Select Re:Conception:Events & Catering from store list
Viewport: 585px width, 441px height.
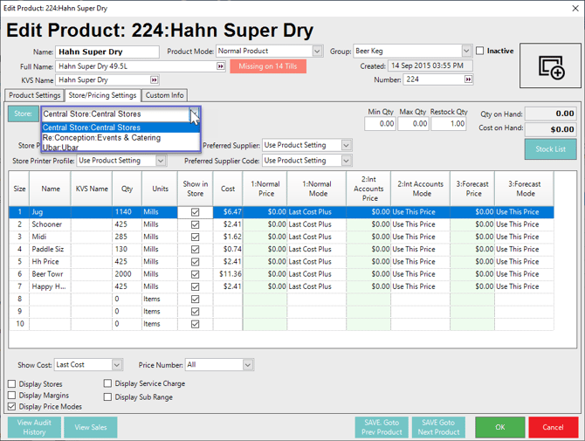101,138
